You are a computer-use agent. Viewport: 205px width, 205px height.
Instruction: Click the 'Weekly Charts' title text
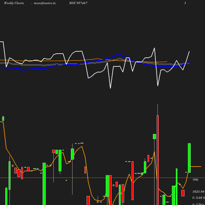(x=14, y=3)
